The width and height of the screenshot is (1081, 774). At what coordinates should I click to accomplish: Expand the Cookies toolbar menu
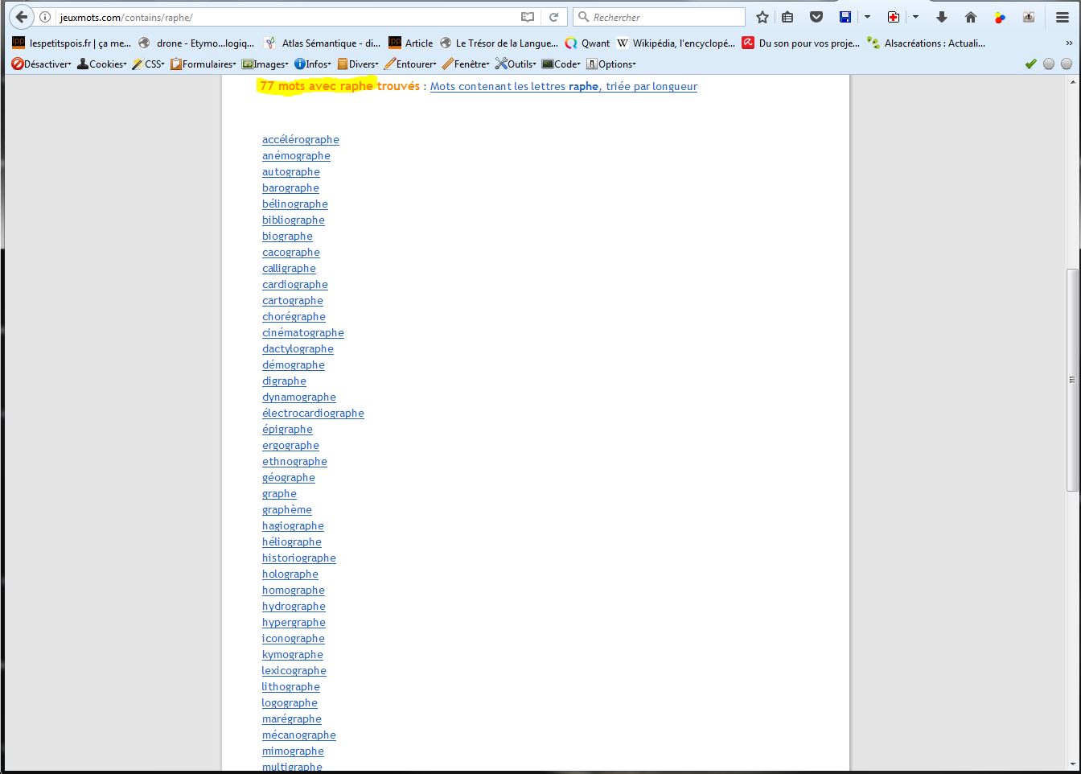click(x=102, y=64)
